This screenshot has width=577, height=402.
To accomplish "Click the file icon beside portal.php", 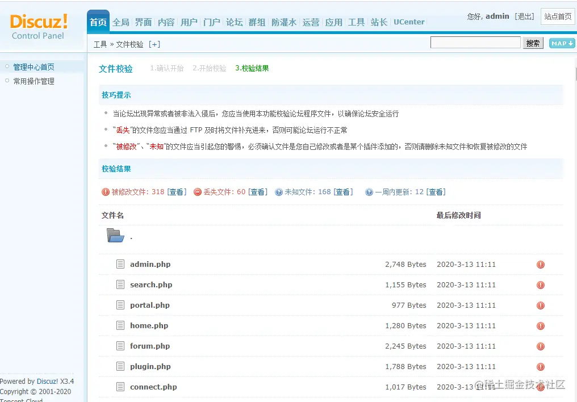I will tap(120, 305).
